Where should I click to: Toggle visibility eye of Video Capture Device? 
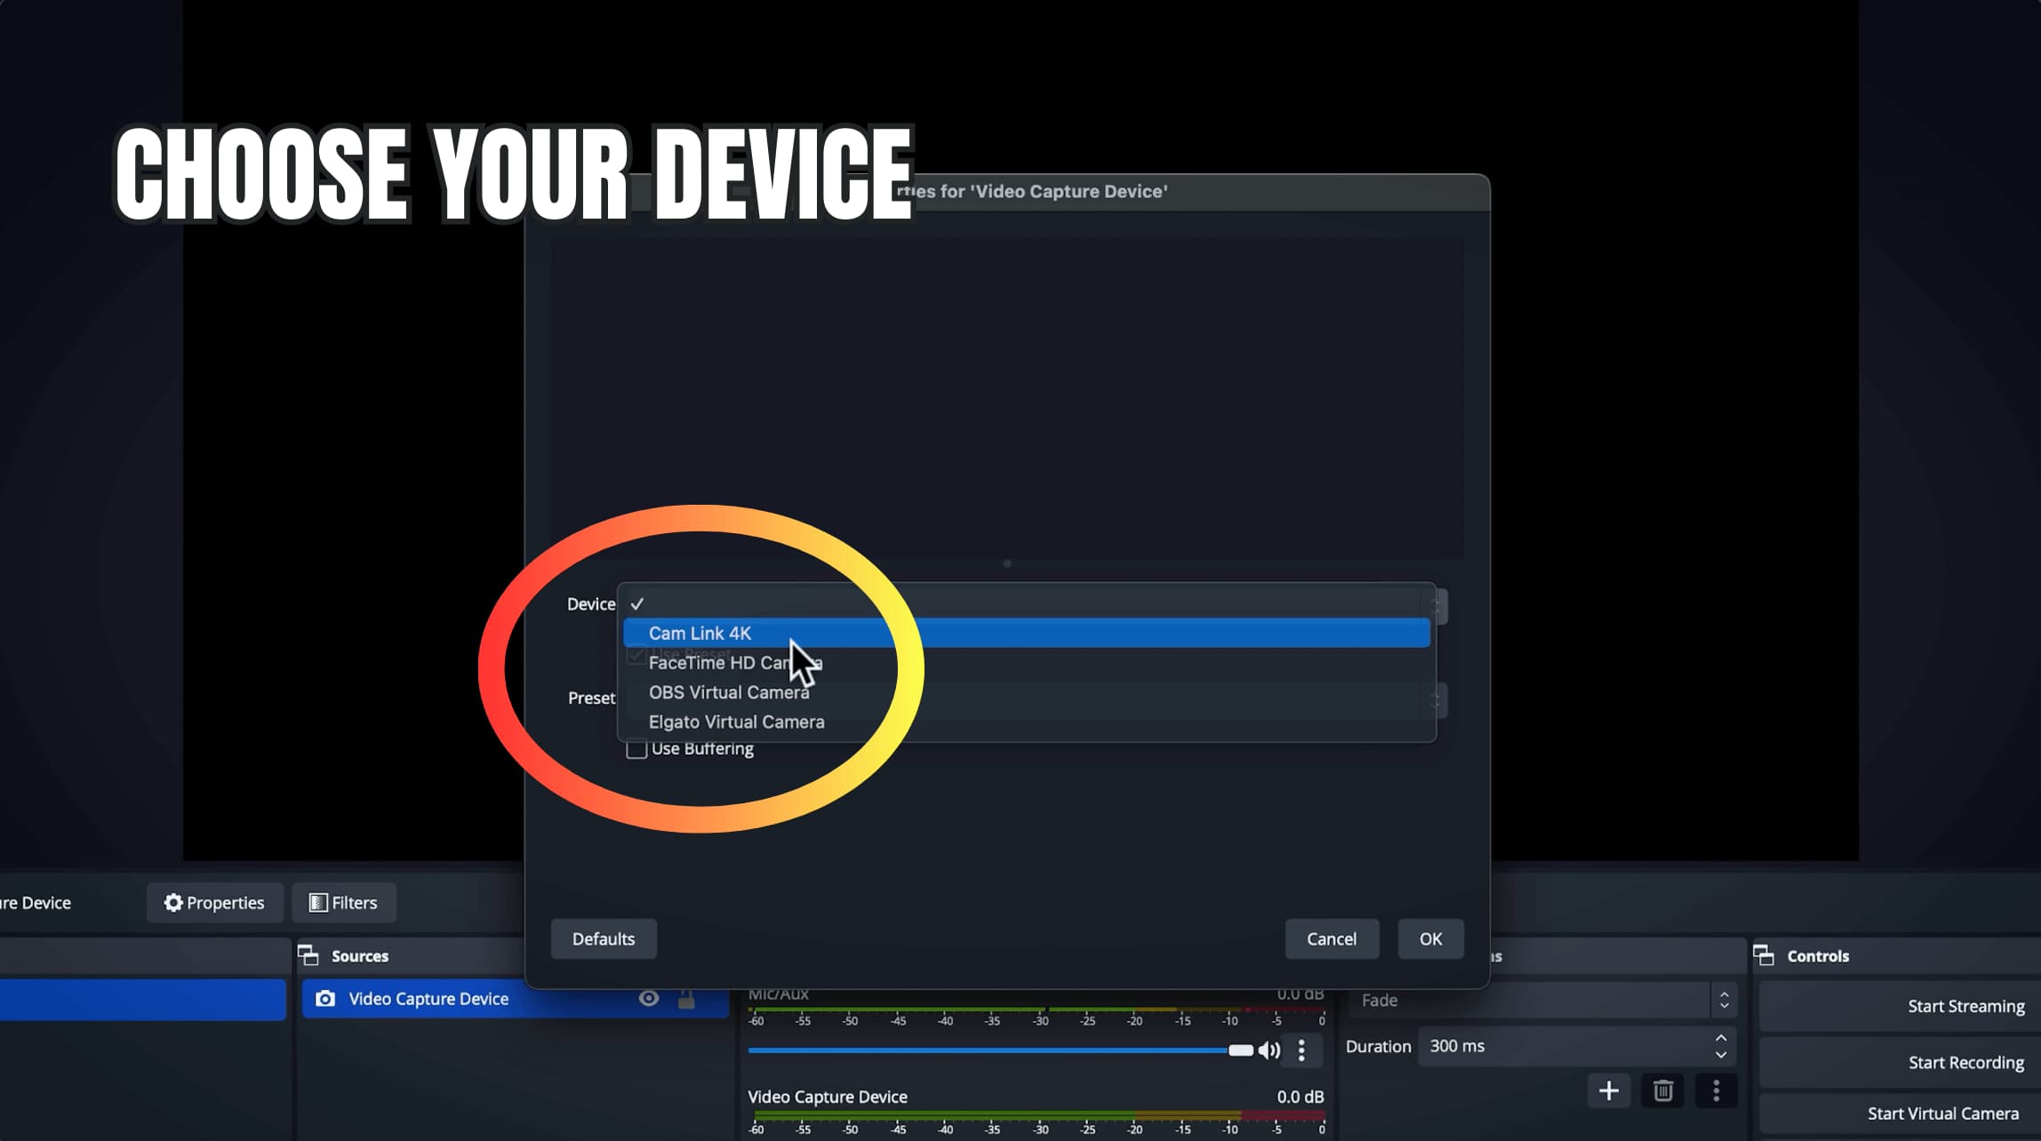[x=649, y=999]
